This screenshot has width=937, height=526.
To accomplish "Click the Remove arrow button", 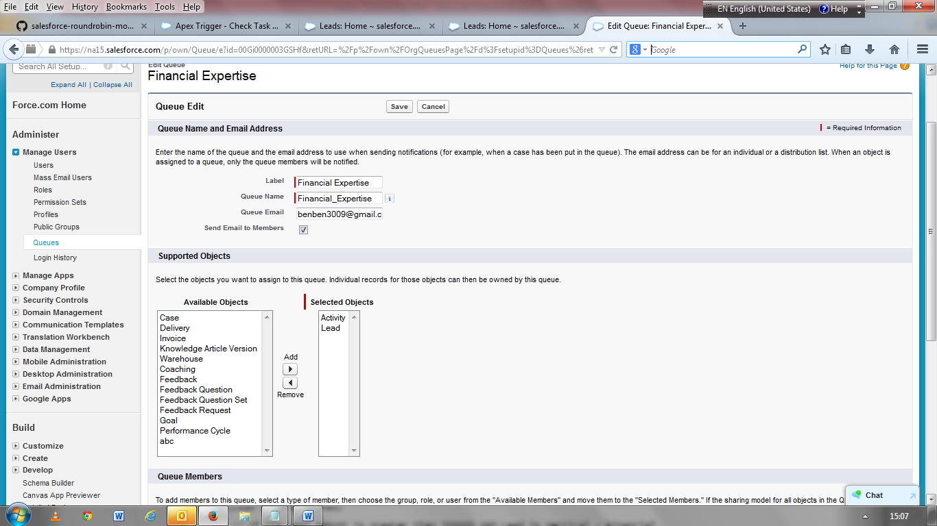I will (x=290, y=383).
